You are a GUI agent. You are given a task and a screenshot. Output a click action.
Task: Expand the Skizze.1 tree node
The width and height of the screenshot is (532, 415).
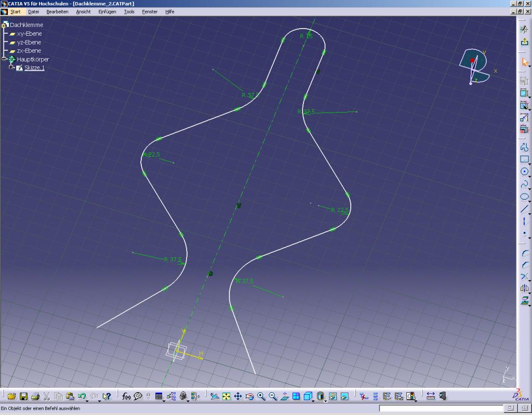(x=11, y=67)
